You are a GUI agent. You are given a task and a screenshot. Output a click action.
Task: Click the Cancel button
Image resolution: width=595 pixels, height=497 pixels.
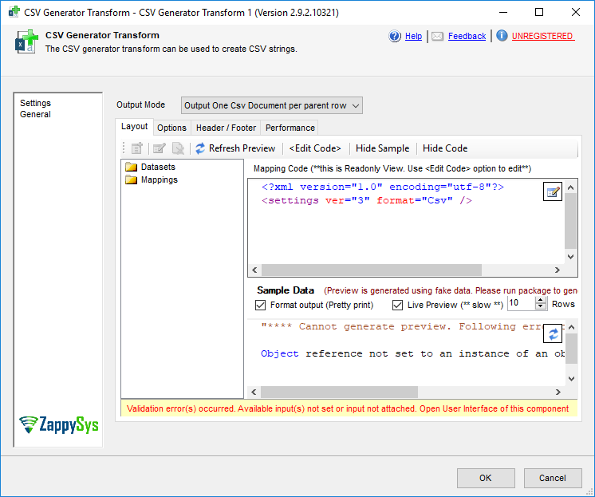tap(553, 478)
